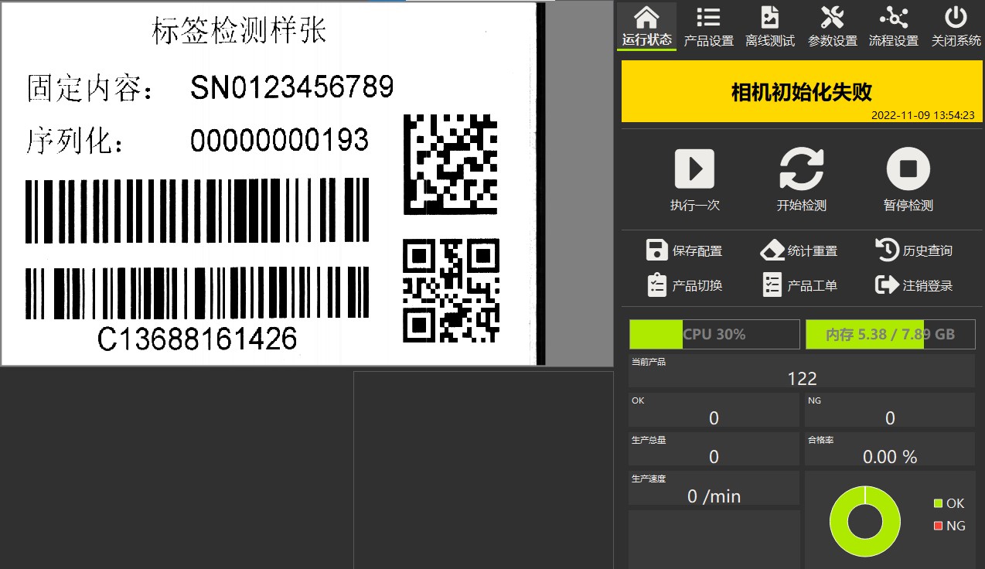Click the 产品工单 text label

pyautogui.click(x=813, y=286)
